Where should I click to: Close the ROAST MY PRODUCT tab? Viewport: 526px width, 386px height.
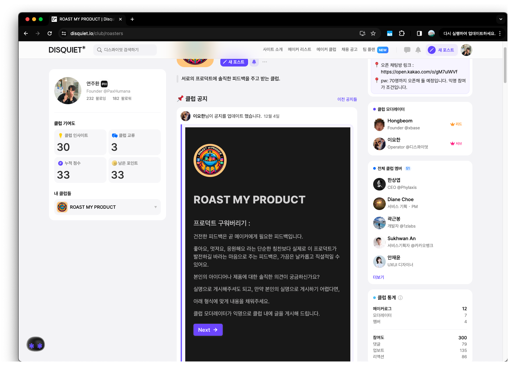point(120,19)
